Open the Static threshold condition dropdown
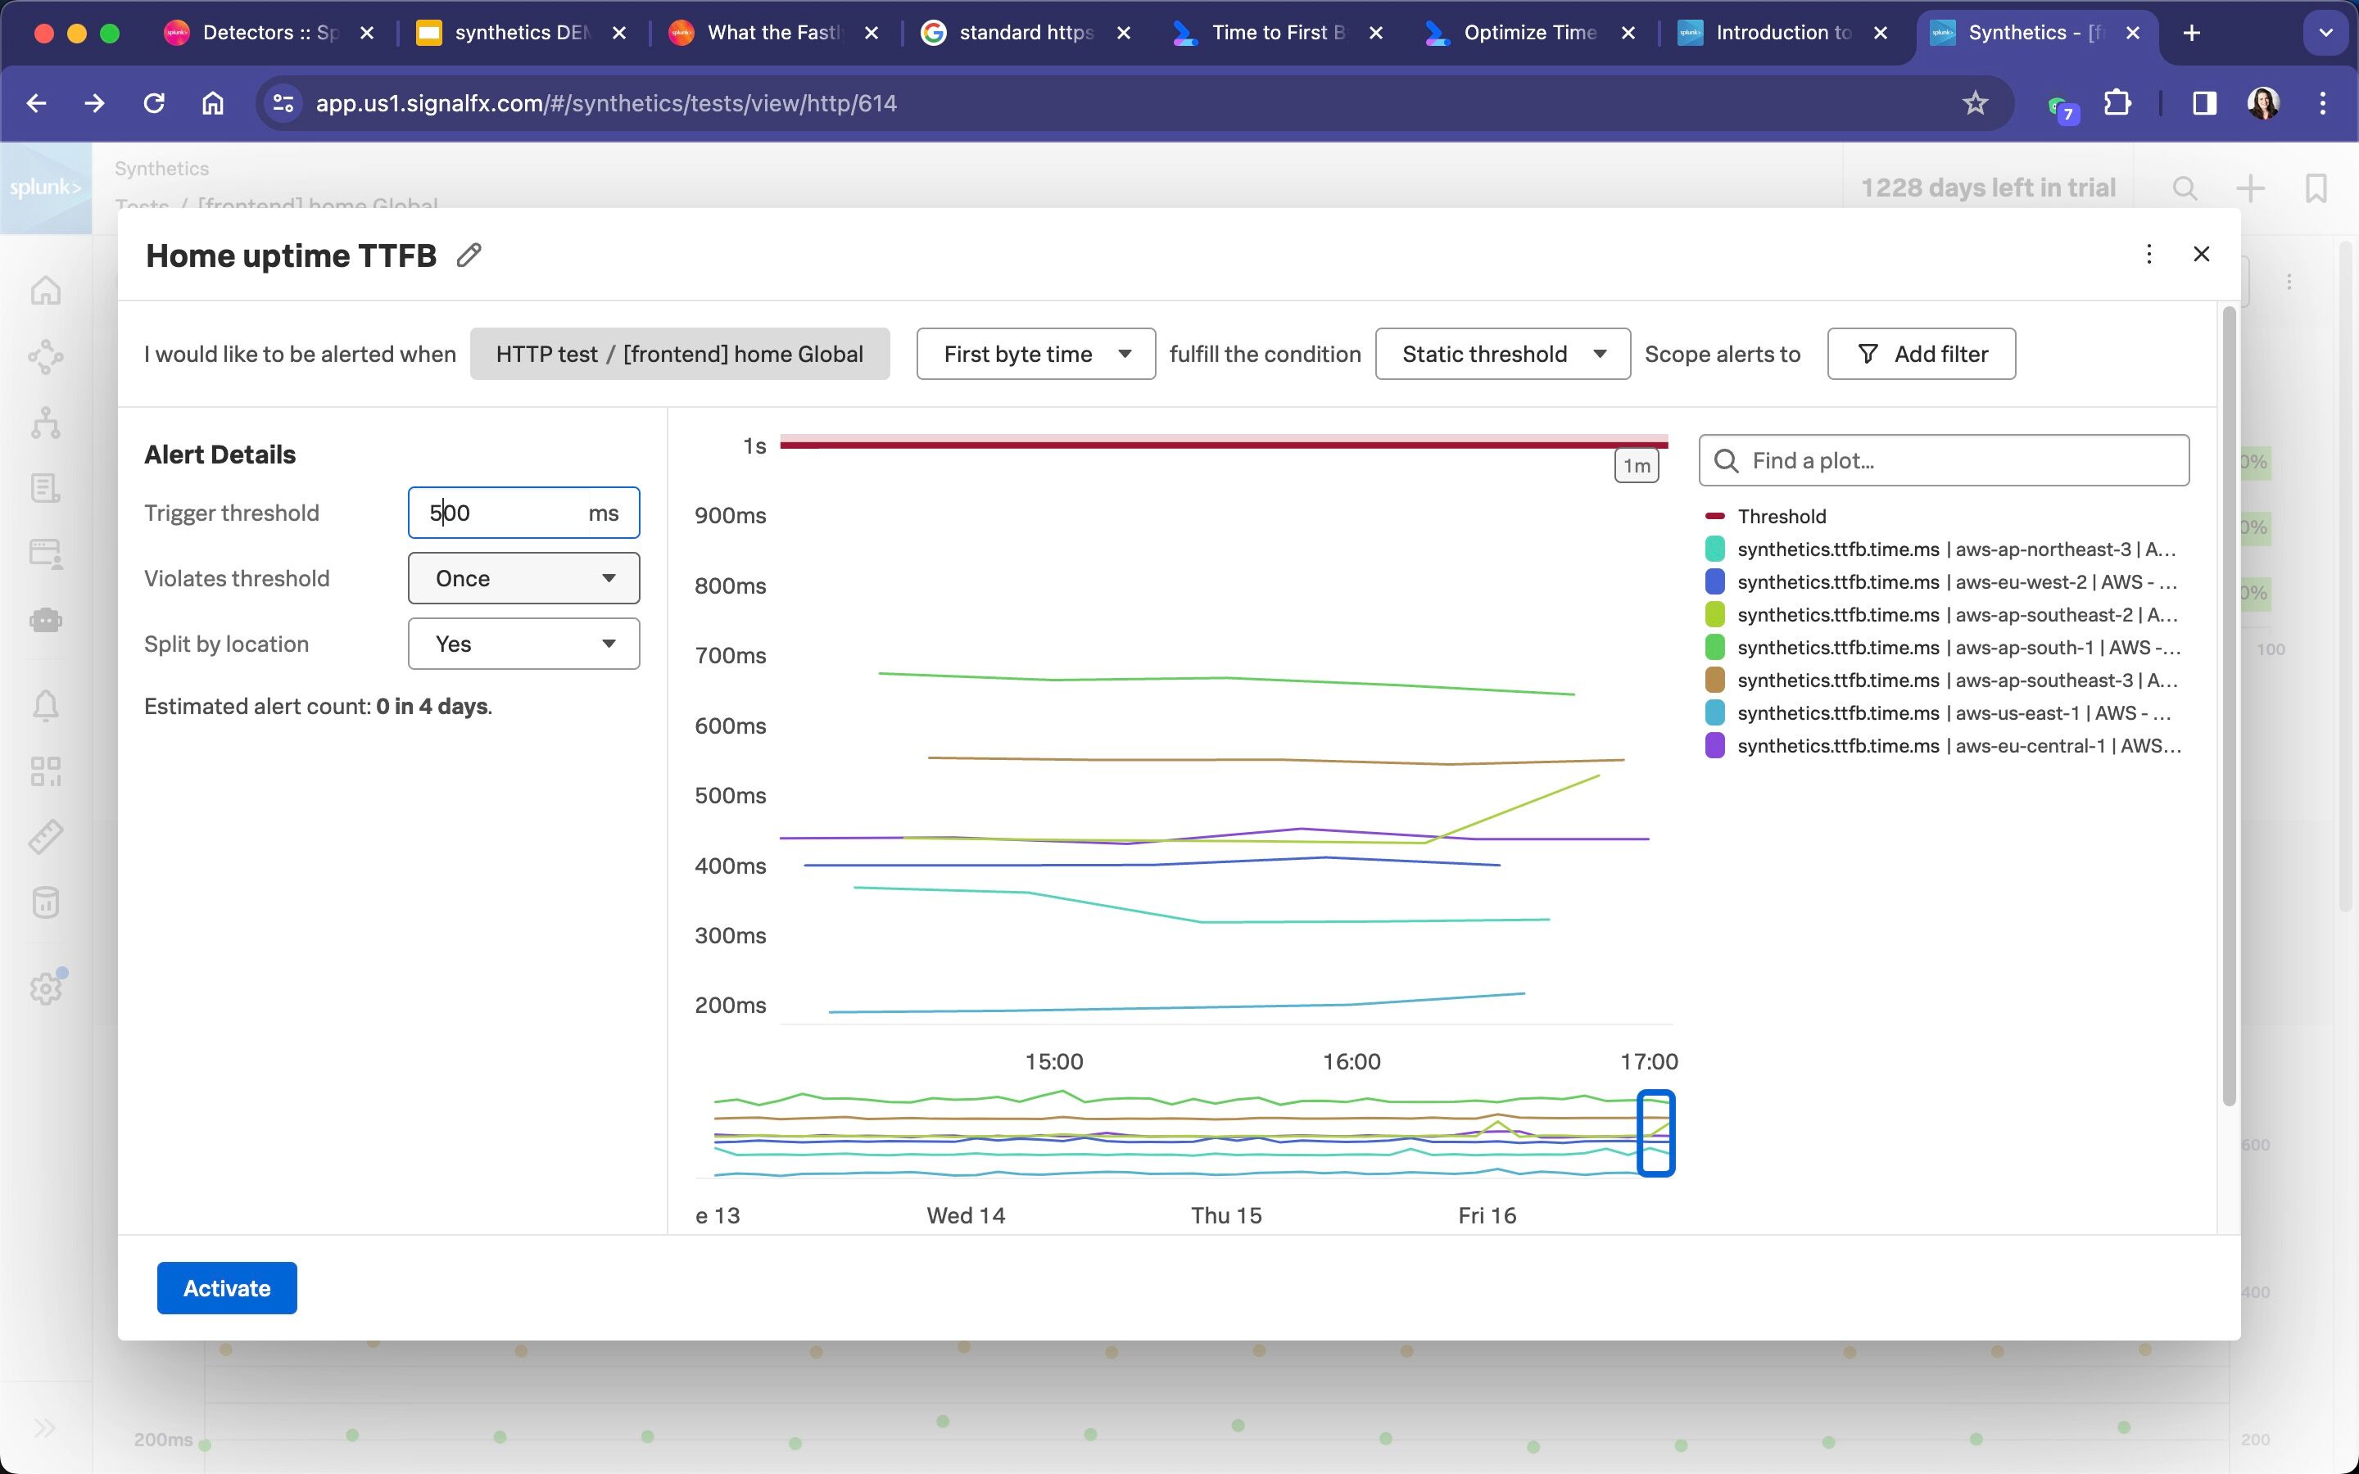 [x=1501, y=354]
